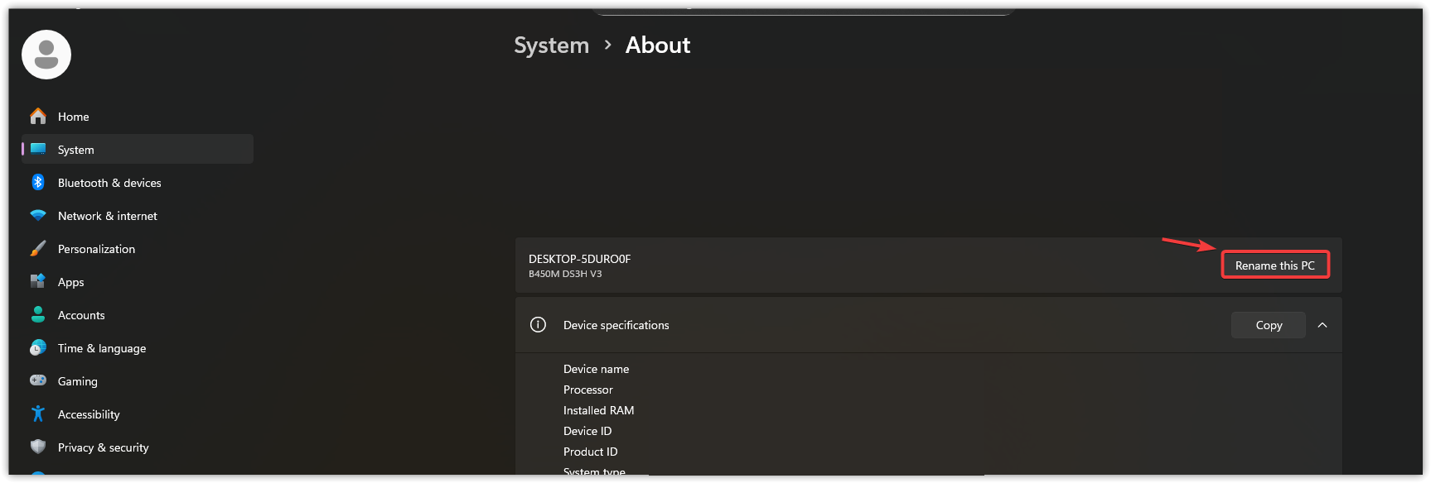Click the Device name row label
Viewport: 1431px width, 483px height.
[596, 369]
